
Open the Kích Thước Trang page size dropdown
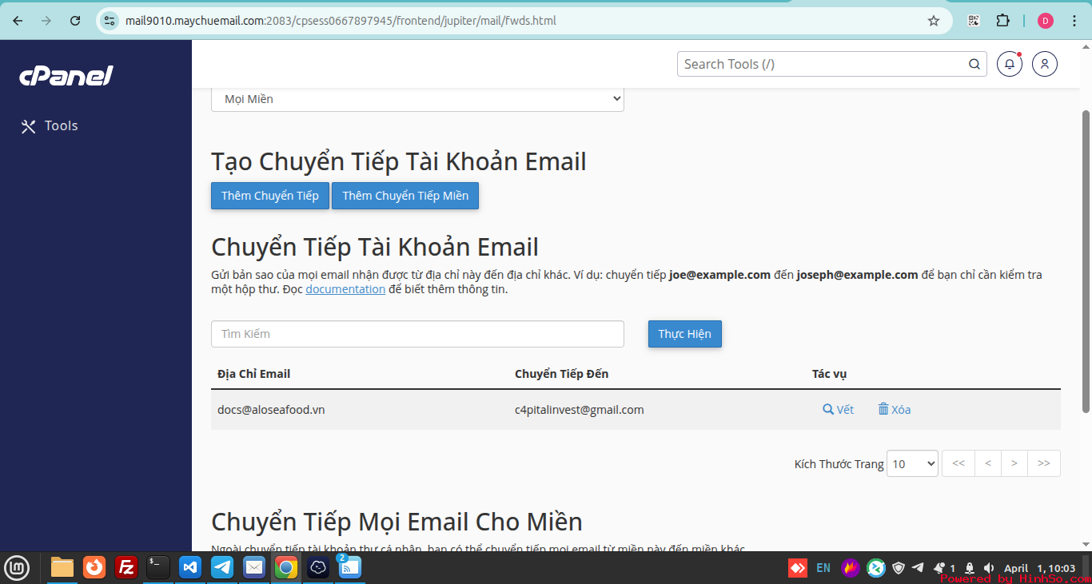(x=912, y=463)
